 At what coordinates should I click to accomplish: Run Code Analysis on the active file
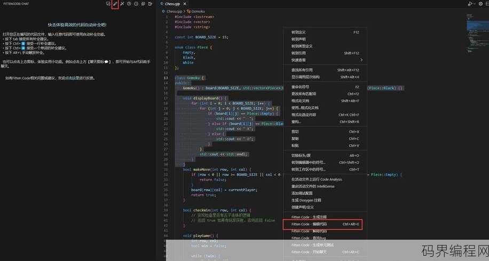click(x=325, y=180)
